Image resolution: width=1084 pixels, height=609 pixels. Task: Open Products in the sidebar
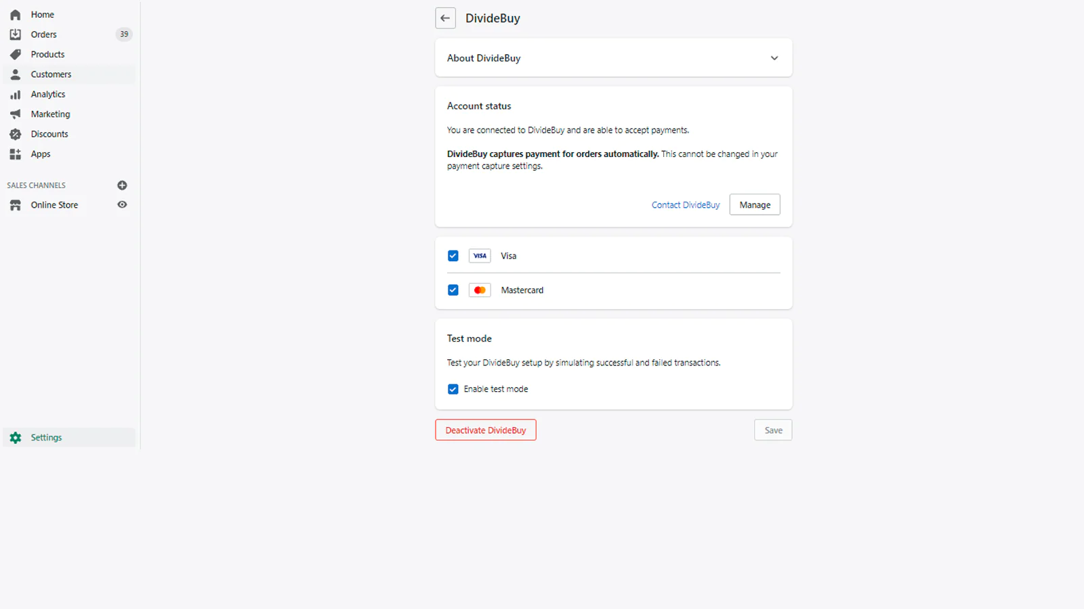click(x=69, y=54)
